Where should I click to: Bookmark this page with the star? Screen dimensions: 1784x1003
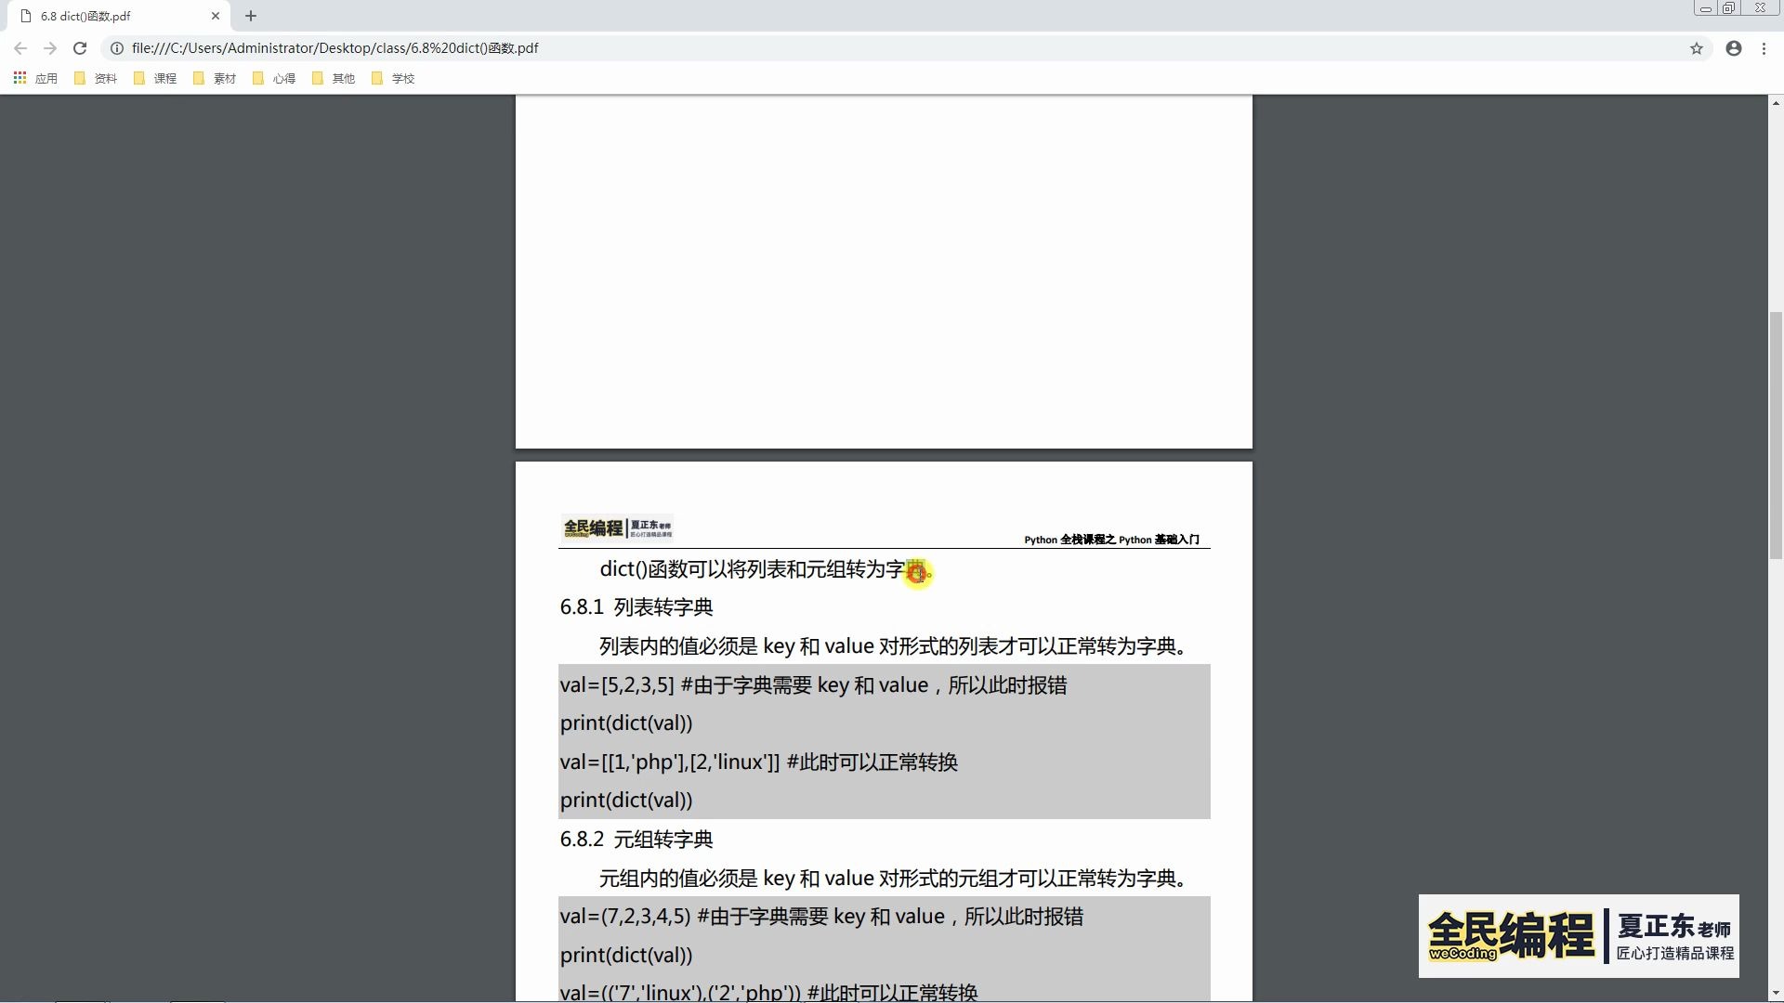(x=1697, y=48)
